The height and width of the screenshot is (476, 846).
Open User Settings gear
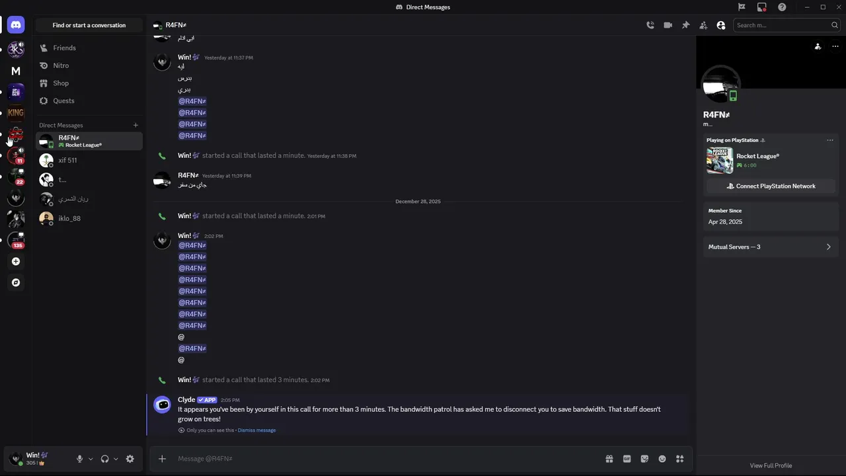point(130,459)
